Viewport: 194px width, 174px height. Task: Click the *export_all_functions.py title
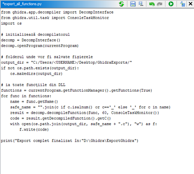tap(22, 4)
